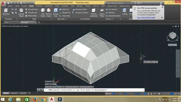Switch to the Start file tab
This screenshot has height=102, width=181.
click(7, 22)
